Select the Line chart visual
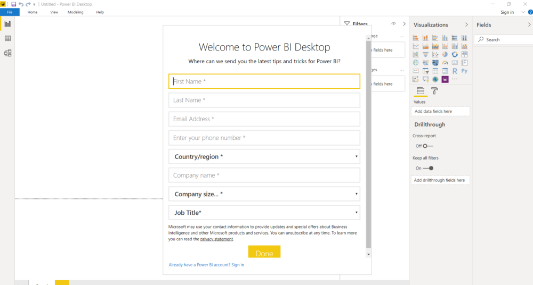 coord(416,46)
